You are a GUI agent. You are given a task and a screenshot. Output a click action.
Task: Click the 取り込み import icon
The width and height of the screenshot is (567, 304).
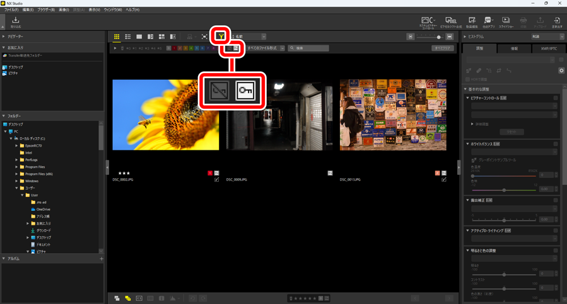[16, 22]
